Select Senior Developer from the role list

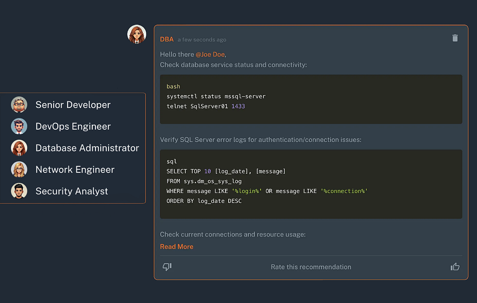coord(73,105)
